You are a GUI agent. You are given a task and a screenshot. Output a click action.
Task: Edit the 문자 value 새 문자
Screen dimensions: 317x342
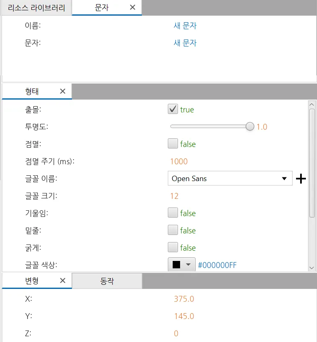point(185,43)
